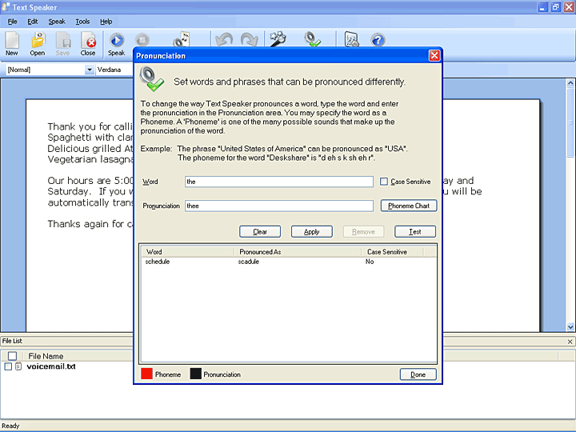This screenshot has height=432, width=576.
Task: Open the magic wand wizard icon
Action: [278, 39]
